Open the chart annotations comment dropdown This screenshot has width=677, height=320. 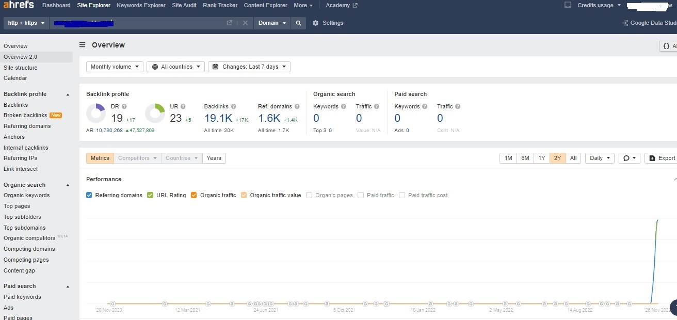[x=628, y=158]
